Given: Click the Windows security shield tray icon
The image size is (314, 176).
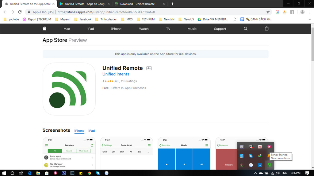Looking at the screenshot, I should (x=251, y=147).
